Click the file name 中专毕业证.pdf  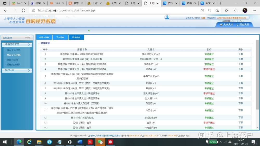[151, 76]
